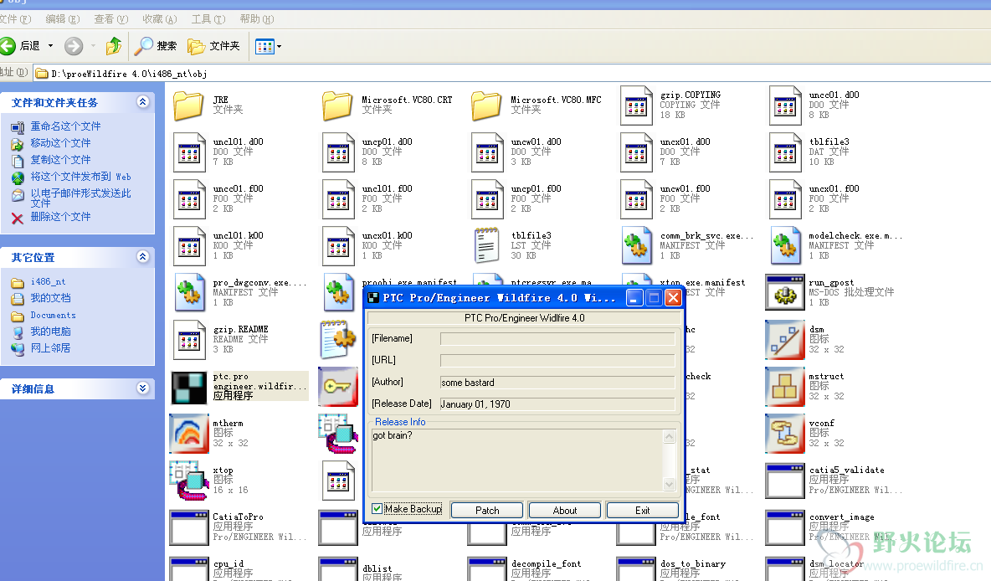Toggle the Folders (文件夹) pane button
This screenshot has height=581, width=991.
213,45
